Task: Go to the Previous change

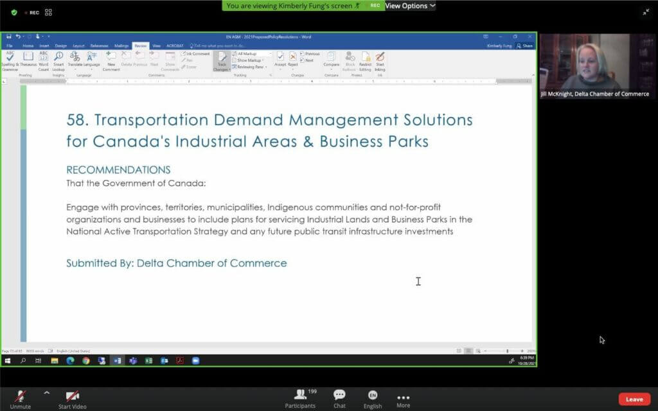Action: [x=310, y=54]
